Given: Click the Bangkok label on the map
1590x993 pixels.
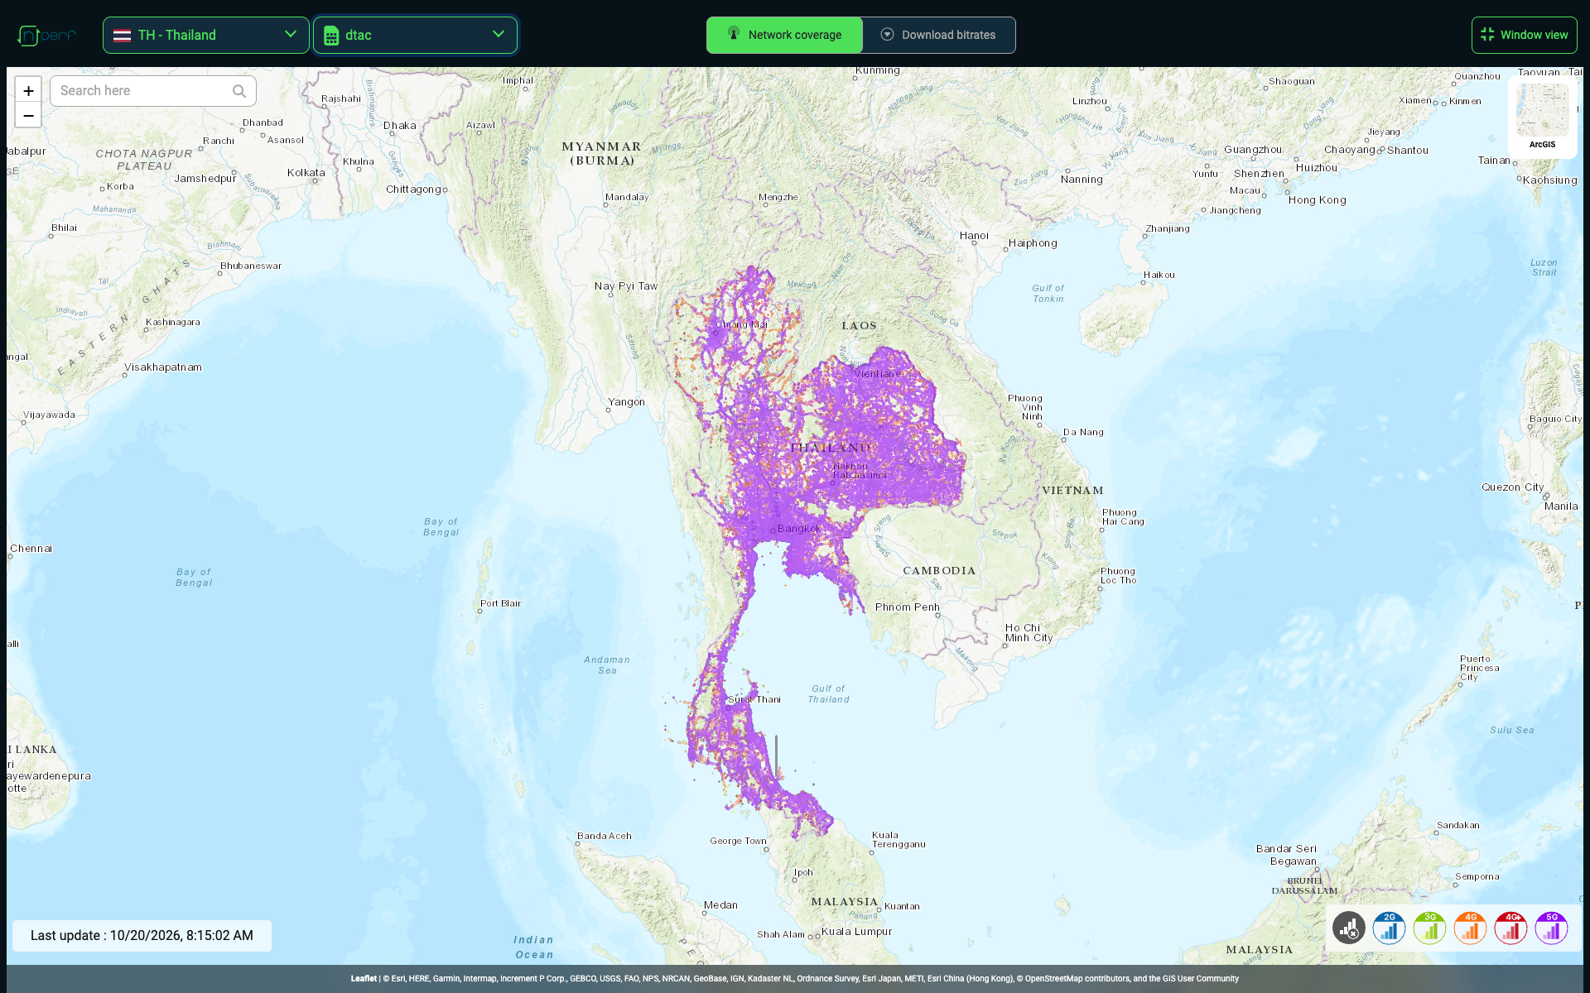Looking at the screenshot, I should pos(798,528).
